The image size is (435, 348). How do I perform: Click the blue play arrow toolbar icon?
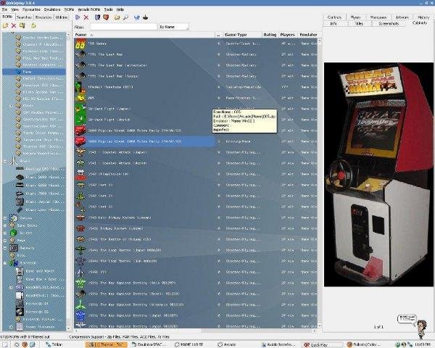click(78, 17)
